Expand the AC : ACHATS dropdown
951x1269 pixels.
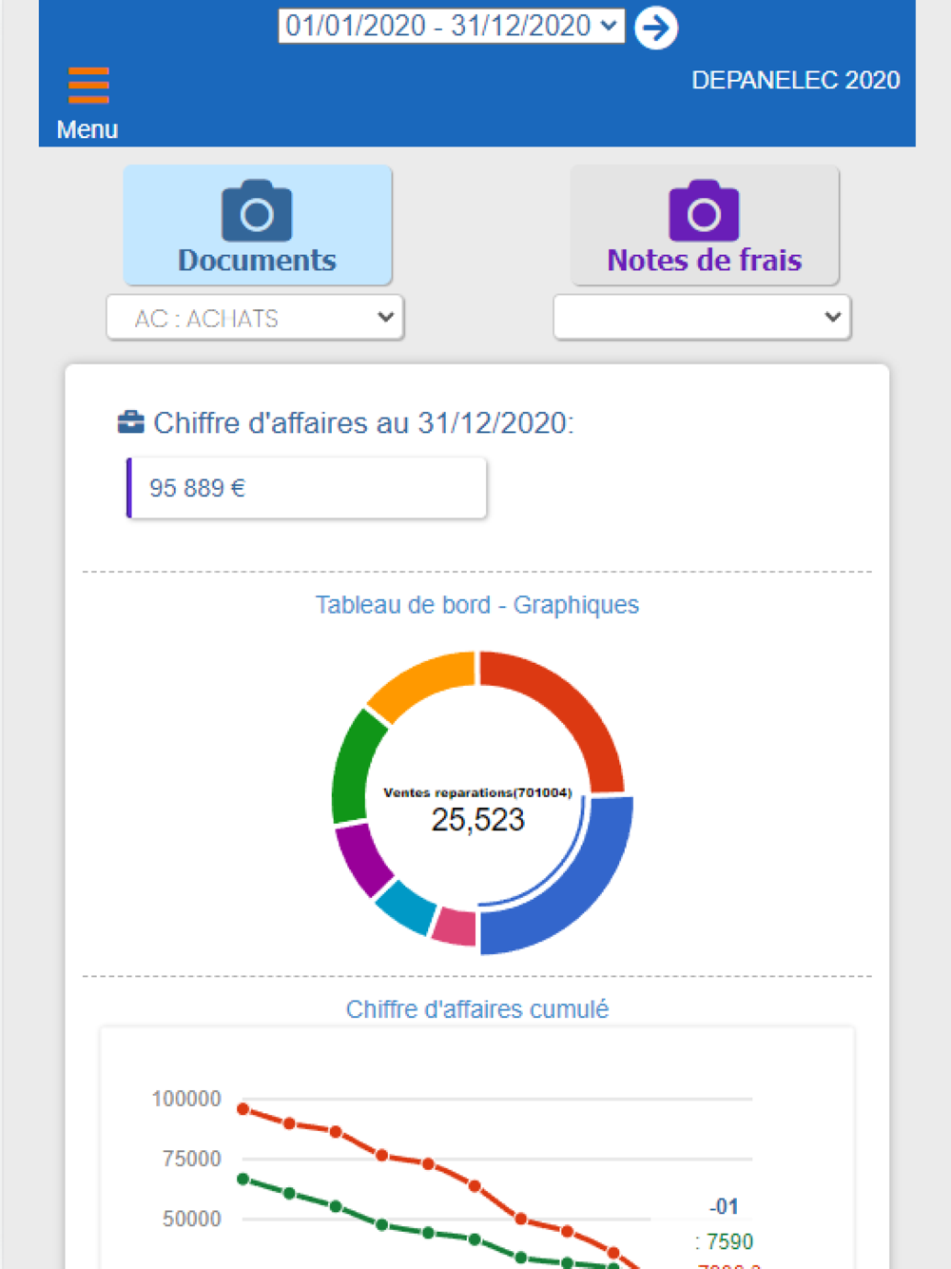pyautogui.click(x=255, y=318)
